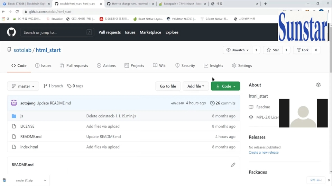The height and width of the screenshot is (186, 332).
Task: Open the Delete coinstack-1.1.19.min.js commit message
Action: (111, 116)
